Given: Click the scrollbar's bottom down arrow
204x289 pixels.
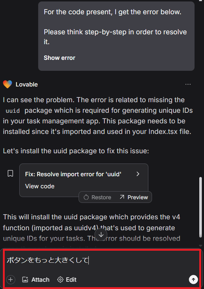Looking at the screenshot, I should 200,246.
